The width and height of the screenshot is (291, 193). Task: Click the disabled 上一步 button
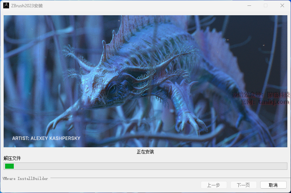pos(214,185)
